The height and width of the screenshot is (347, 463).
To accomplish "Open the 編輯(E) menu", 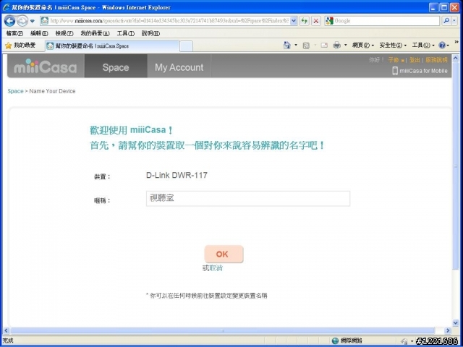I will point(39,33).
